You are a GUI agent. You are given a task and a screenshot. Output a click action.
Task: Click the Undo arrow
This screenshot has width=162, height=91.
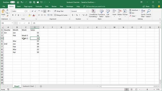[22, 2]
